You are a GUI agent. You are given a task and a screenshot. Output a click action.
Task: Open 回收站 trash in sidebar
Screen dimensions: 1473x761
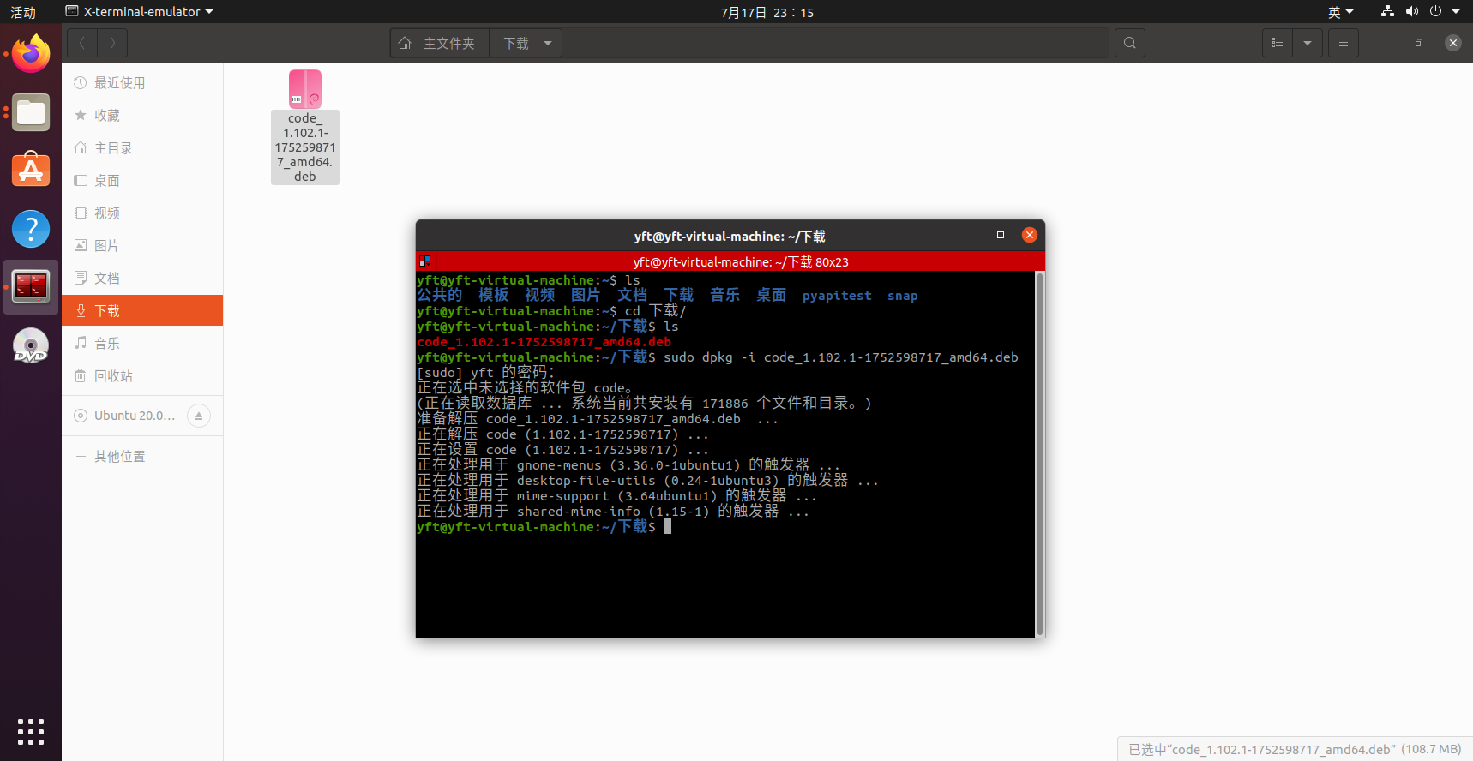point(142,376)
